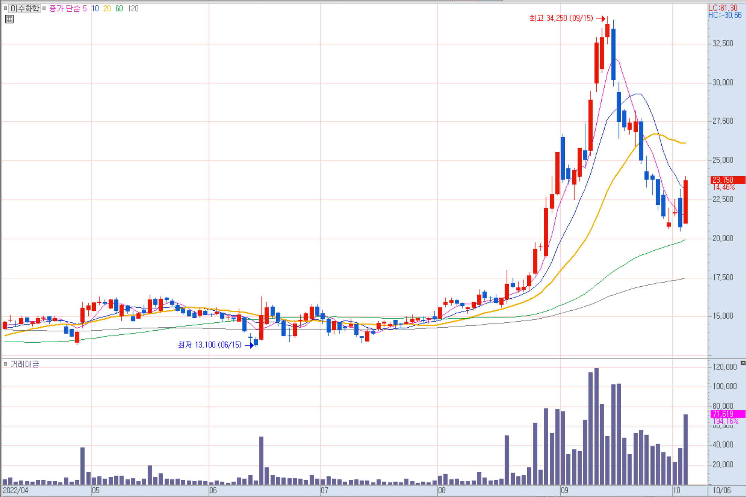
Task: Click the 10/06 date label
Action: (x=722, y=490)
